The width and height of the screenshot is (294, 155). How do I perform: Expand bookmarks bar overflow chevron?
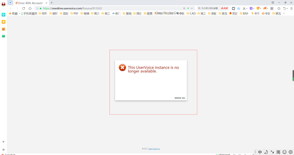click(284, 13)
